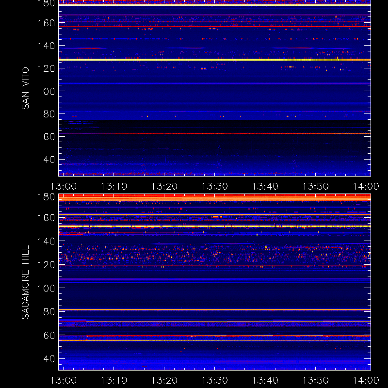The height and width of the screenshot is (388, 388).
Task: Click the bright yellow 127 MHz band in San Vito
Action: [214, 60]
